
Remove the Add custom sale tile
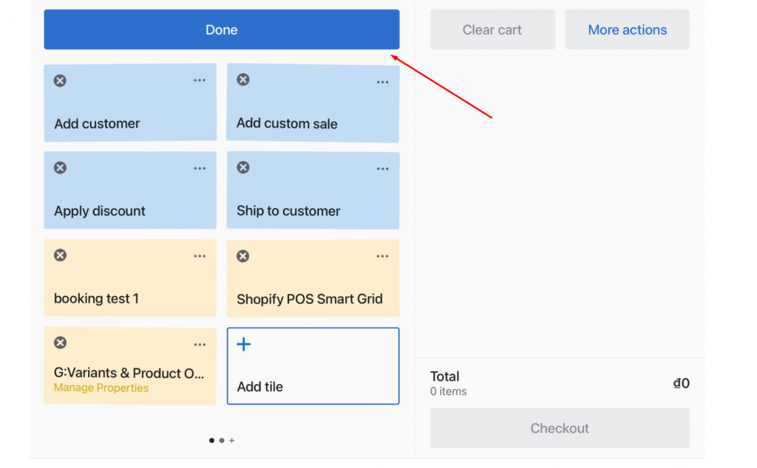pyautogui.click(x=243, y=80)
